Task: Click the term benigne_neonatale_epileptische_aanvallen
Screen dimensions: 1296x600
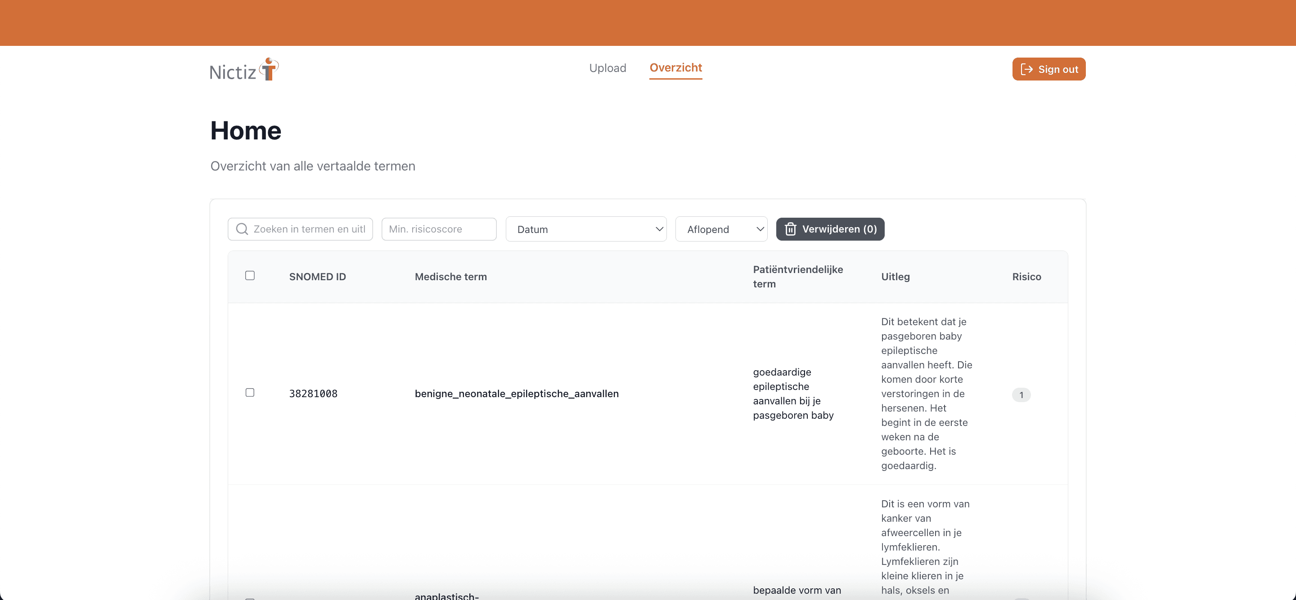Action: pos(517,394)
